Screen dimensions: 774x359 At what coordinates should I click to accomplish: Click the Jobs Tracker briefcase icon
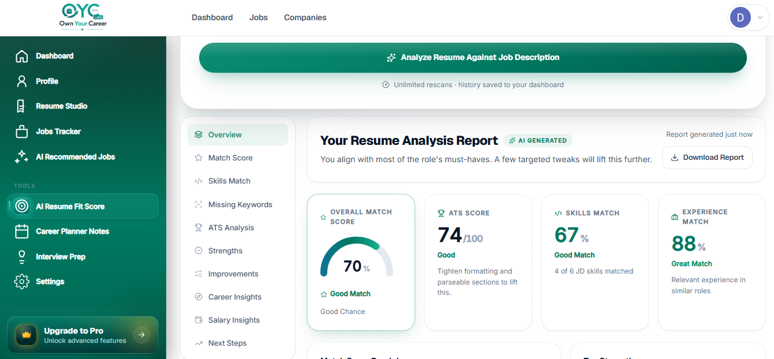pyautogui.click(x=22, y=132)
